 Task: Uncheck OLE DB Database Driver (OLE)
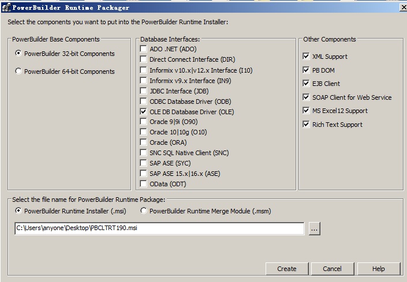pos(143,111)
